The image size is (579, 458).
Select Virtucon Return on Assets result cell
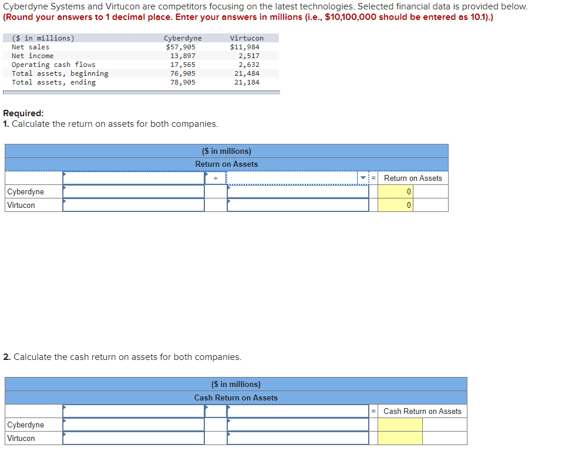[x=395, y=205]
